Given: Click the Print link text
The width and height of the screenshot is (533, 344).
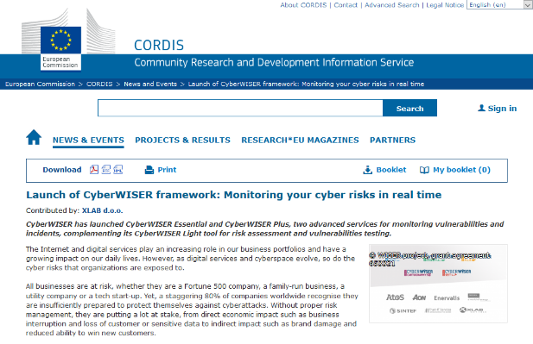Looking at the screenshot, I should coord(167,170).
